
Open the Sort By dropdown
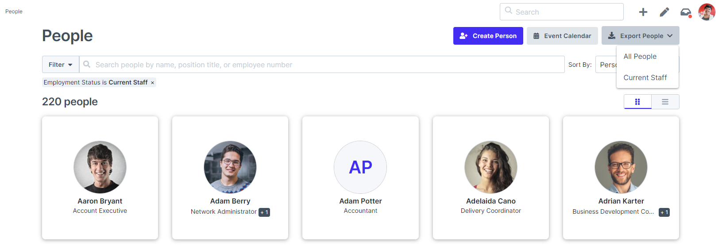point(607,65)
